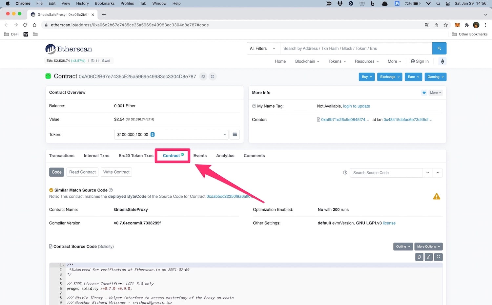Screen dimensions: 492x305
Task: Copy source code to clipboard icon
Action: coord(419,257)
